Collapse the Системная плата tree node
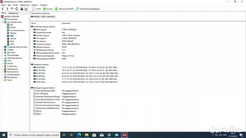 point(2,22)
